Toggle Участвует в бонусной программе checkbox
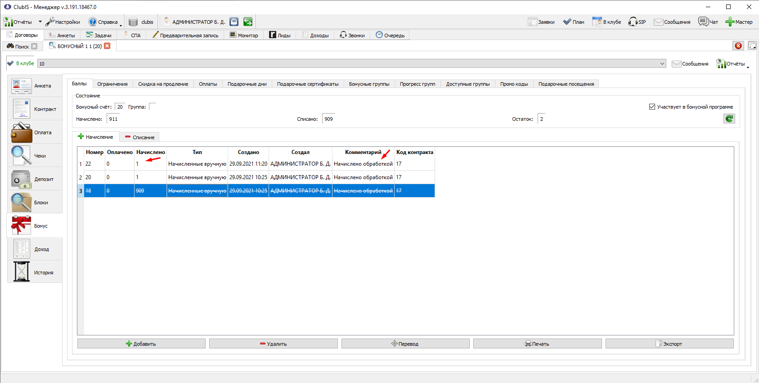The image size is (759, 383). pyautogui.click(x=652, y=107)
